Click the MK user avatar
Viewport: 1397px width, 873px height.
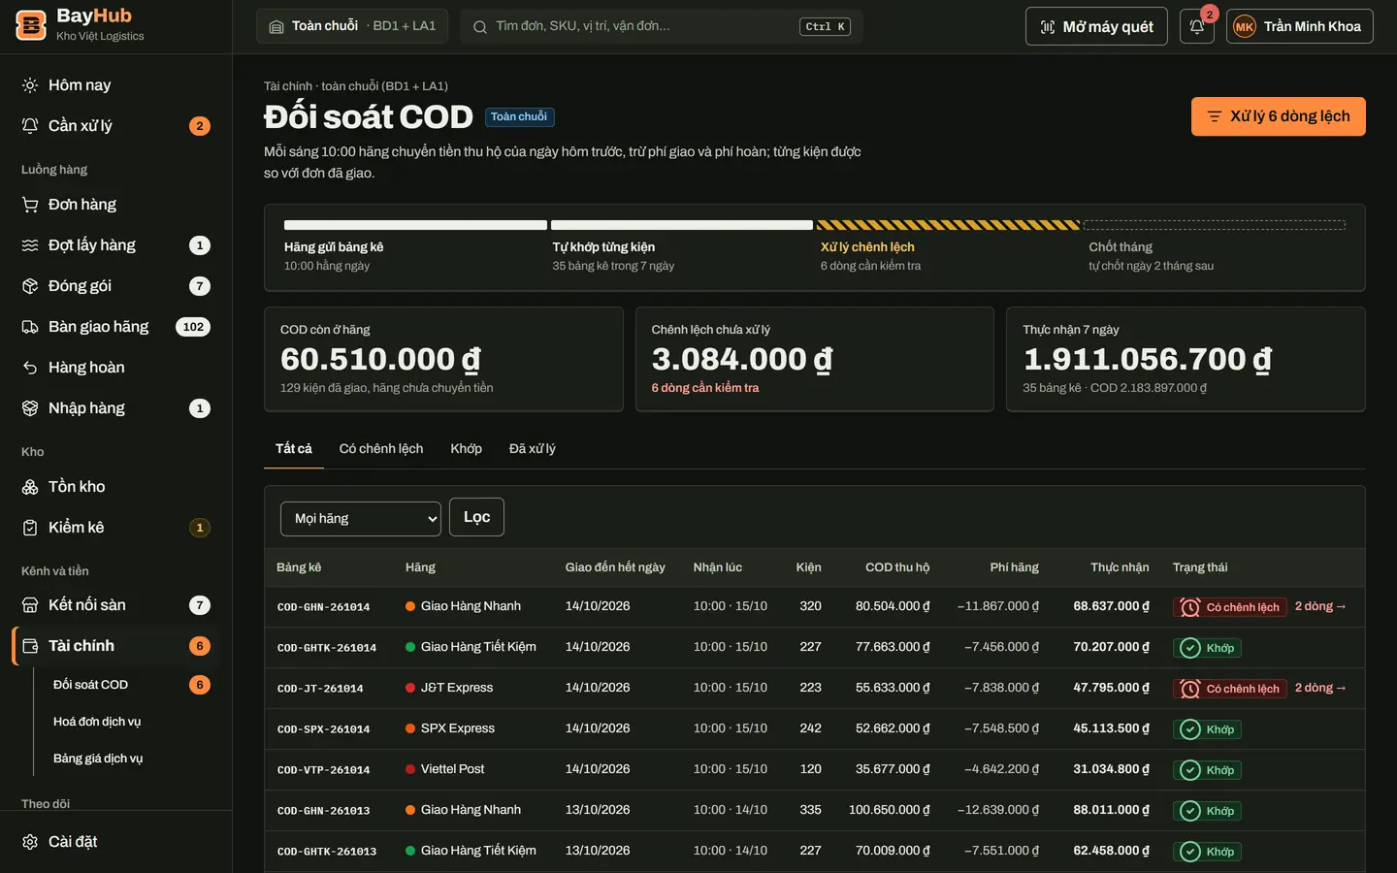(1245, 27)
